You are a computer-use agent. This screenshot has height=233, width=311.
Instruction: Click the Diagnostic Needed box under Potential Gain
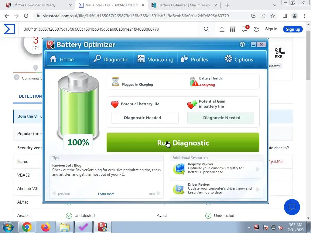[220, 118]
